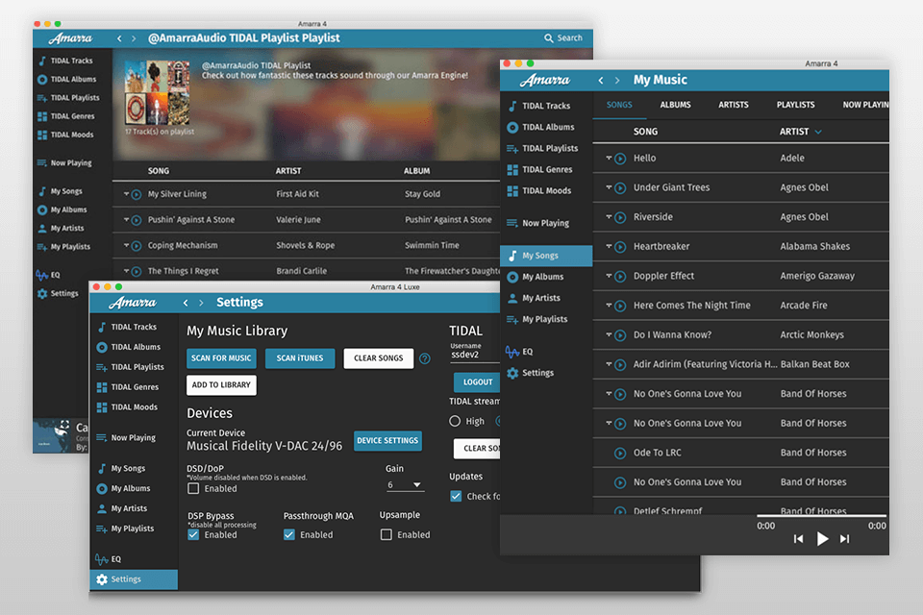Expand options arrow for Under Giant Trees
923x615 pixels.
609,186
